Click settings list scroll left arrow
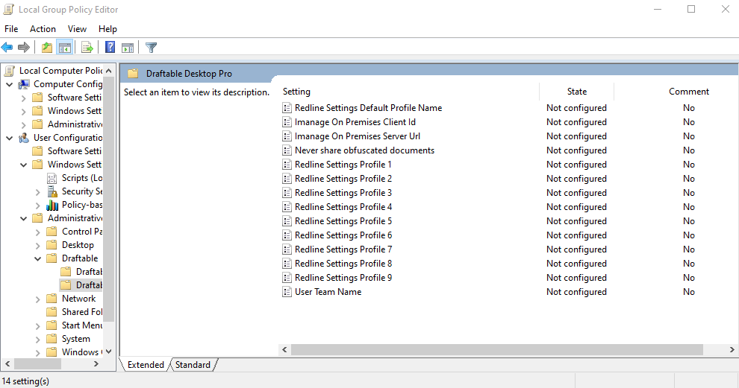Viewport: 739px width, 388px height. tap(284, 349)
